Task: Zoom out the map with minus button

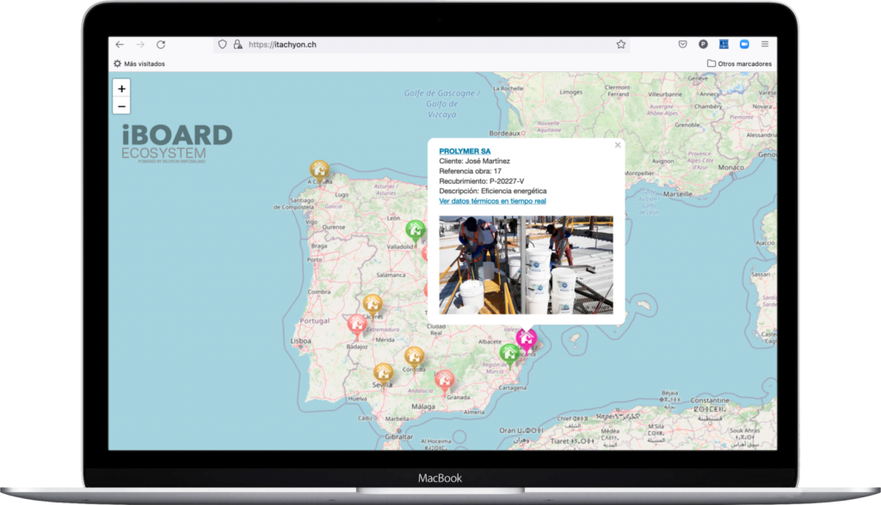Action: (x=122, y=106)
